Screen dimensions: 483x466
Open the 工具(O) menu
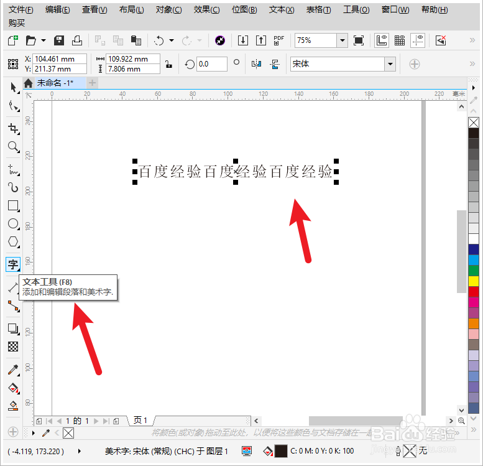coord(356,10)
